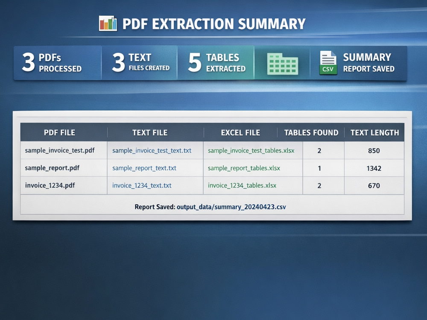
Task: Open the sample_report_text.txt link
Action: pyautogui.click(x=144, y=168)
